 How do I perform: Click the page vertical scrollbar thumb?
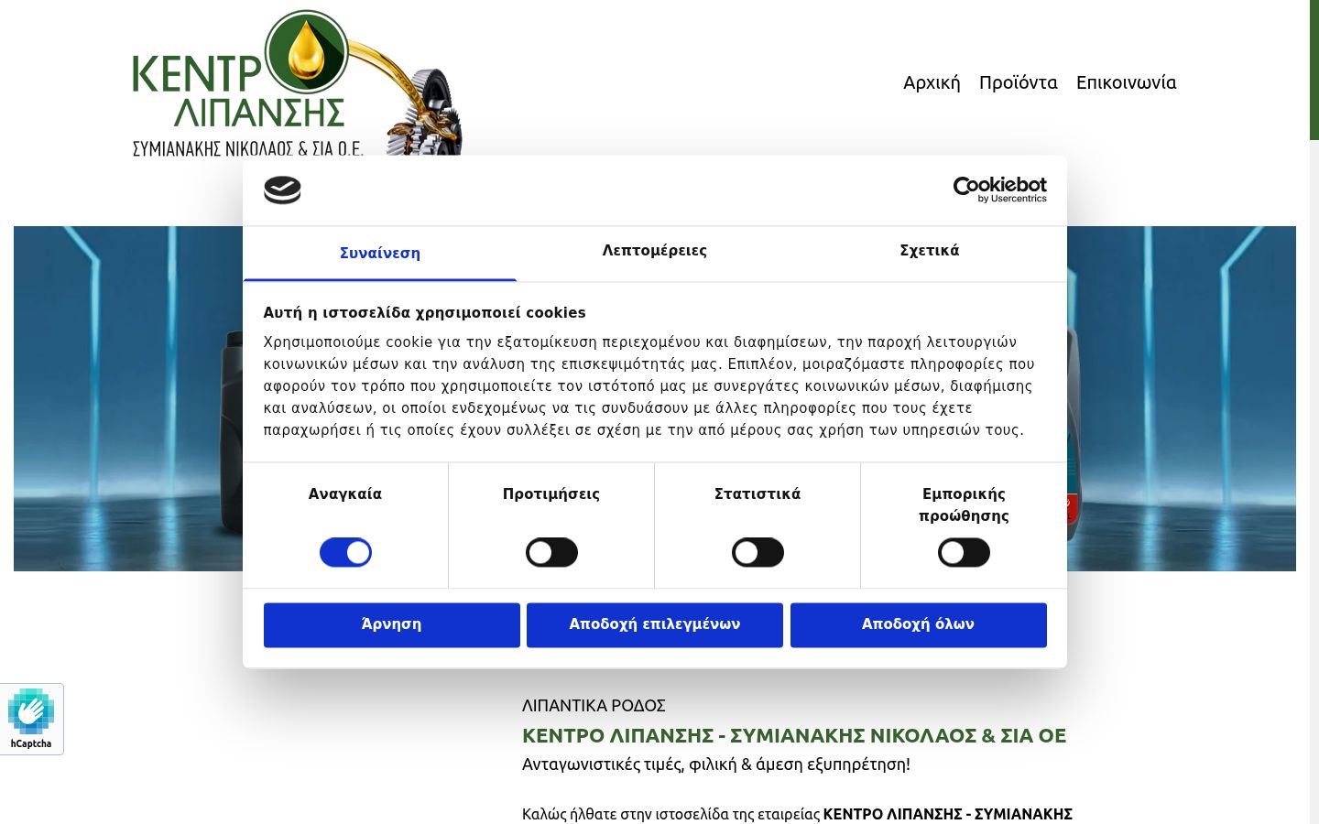click(1314, 70)
